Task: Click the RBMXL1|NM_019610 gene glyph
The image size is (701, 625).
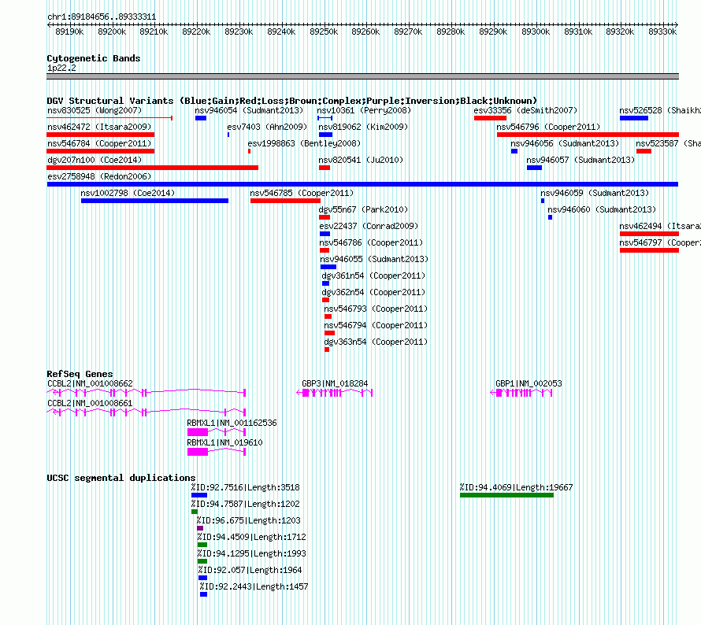Action: (217, 452)
